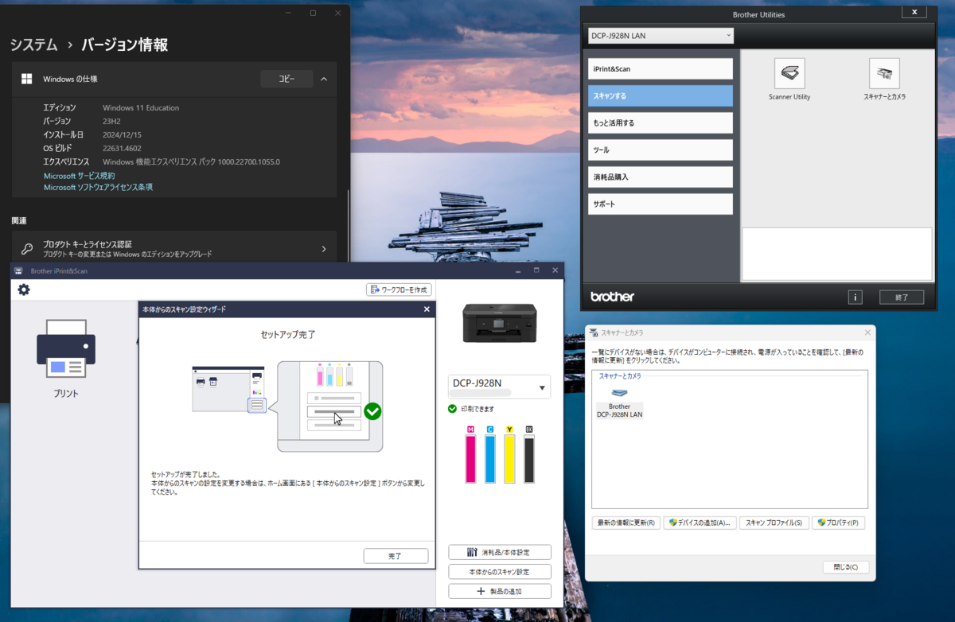
Task: Open Microsoft サービス規約 link
Action: click(79, 176)
